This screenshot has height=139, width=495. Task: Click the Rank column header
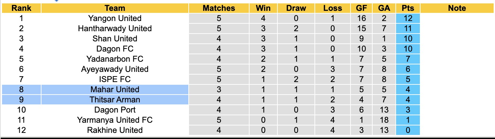(21, 8)
